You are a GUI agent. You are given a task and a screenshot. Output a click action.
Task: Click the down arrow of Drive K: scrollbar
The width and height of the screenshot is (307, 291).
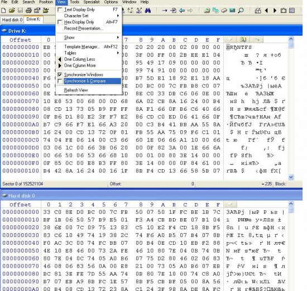click(x=291, y=177)
